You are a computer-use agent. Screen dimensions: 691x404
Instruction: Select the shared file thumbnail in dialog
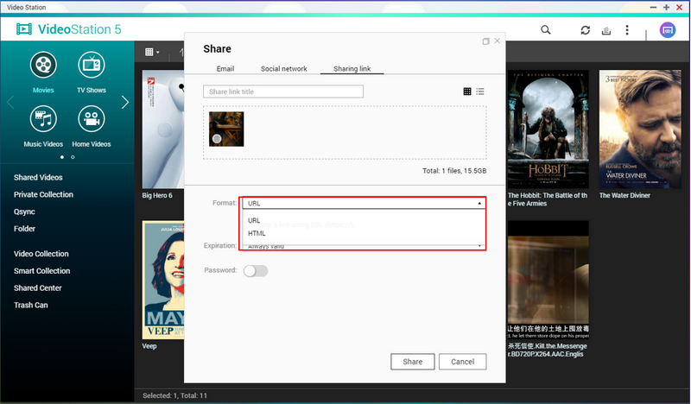point(226,129)
